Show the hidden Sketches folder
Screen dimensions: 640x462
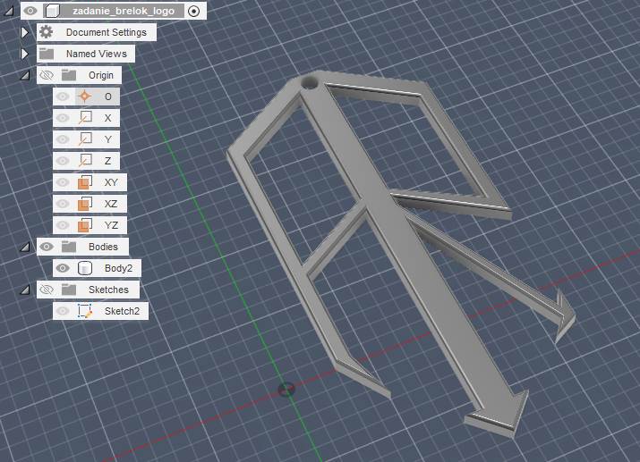coord(47,290)
